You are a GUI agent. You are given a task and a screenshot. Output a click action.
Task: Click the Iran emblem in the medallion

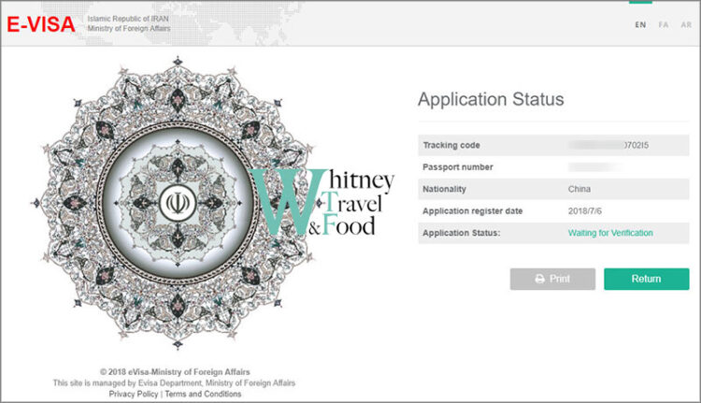click(x=178, y=203)
